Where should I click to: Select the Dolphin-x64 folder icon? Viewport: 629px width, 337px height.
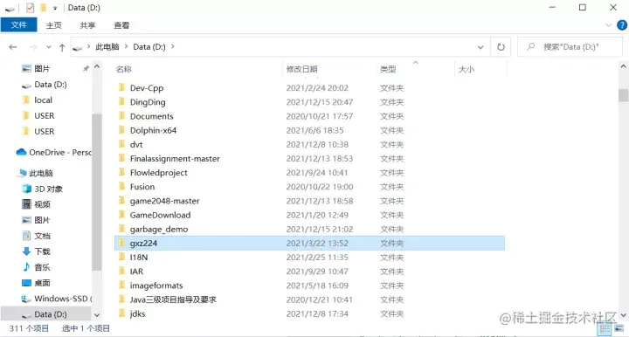tap(122, 130)
